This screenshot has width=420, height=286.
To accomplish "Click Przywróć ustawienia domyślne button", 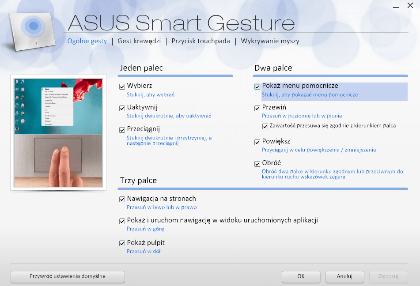I will pos(68,276).
